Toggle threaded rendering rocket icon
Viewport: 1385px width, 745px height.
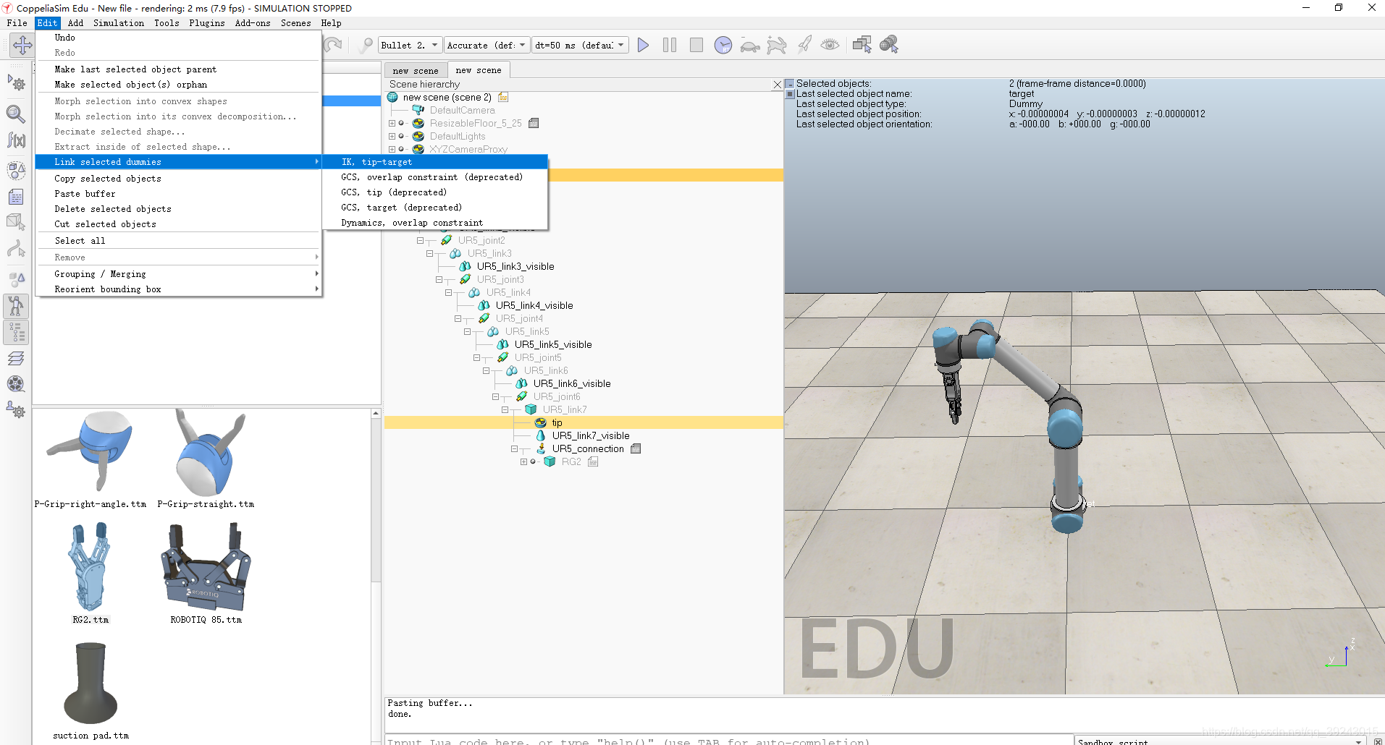804,45
